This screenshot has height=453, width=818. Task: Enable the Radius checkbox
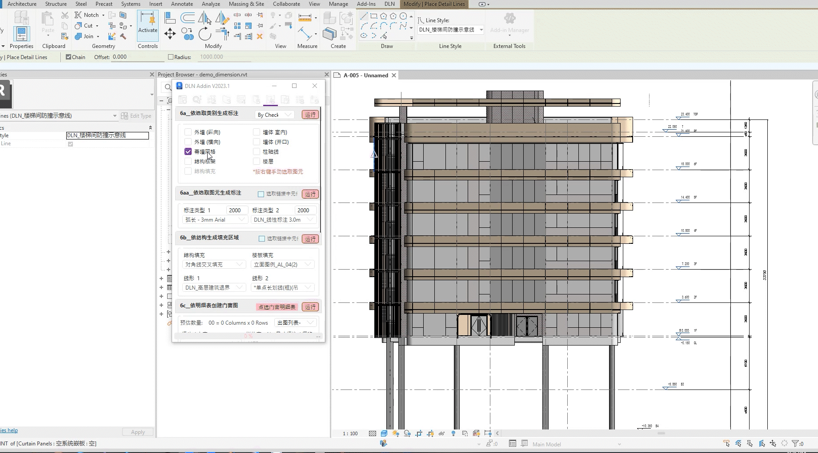[x=171, y=57]
